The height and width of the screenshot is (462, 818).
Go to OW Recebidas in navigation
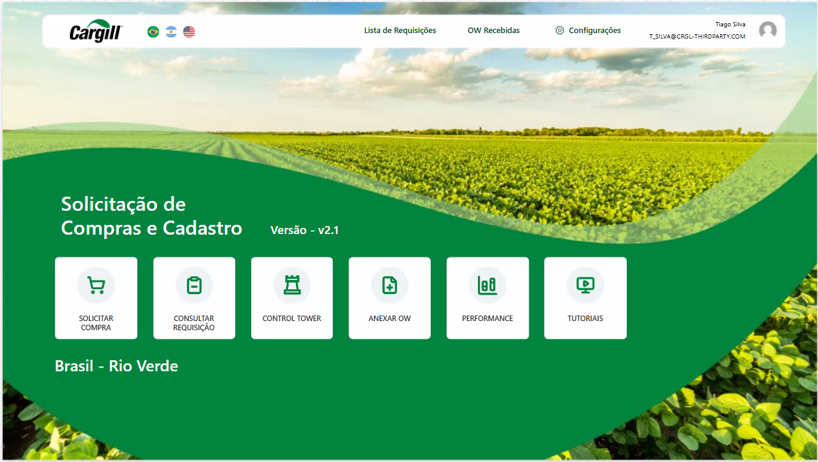(494, 31)
